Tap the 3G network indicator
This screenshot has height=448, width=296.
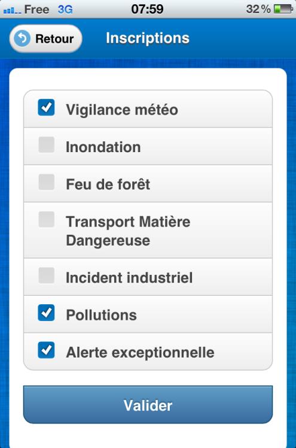coord(65,10)
